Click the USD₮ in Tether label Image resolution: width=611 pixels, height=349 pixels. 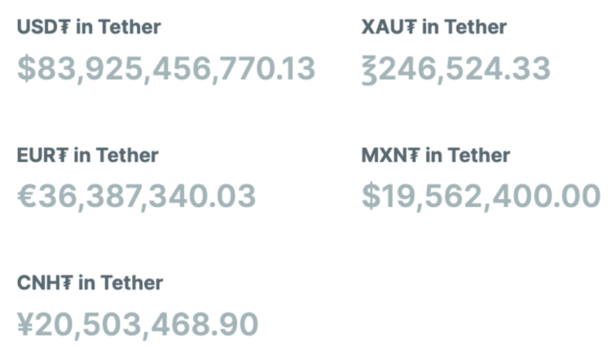[89, 27]
